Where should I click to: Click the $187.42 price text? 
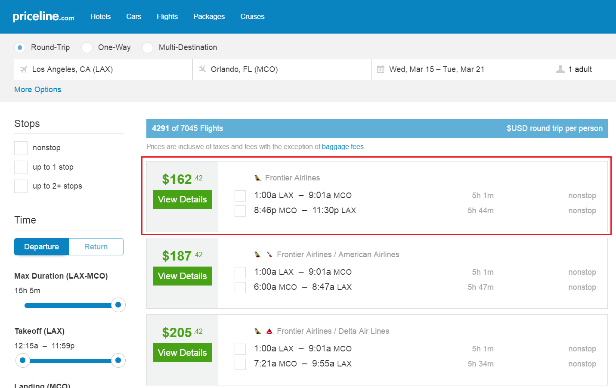click(x=182, y=256)
